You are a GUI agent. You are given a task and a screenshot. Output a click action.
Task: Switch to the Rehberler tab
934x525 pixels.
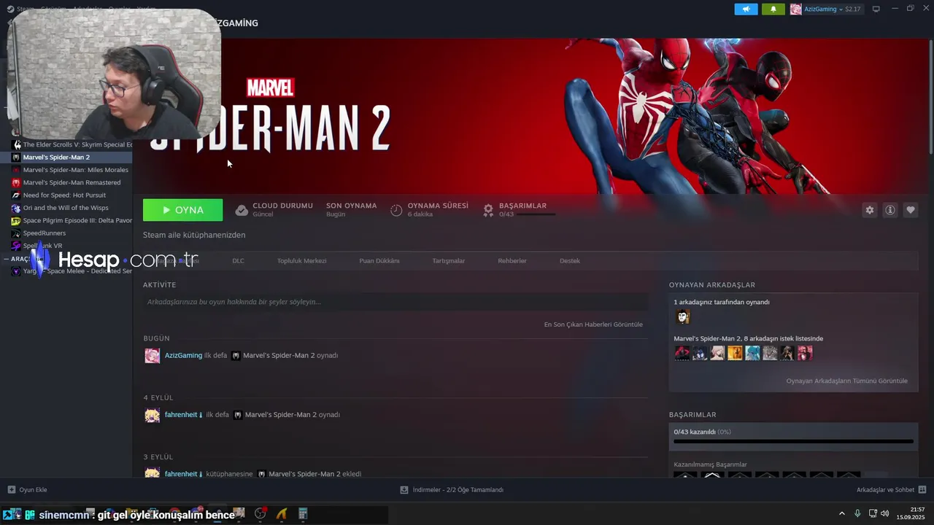[x=512, y=260]
